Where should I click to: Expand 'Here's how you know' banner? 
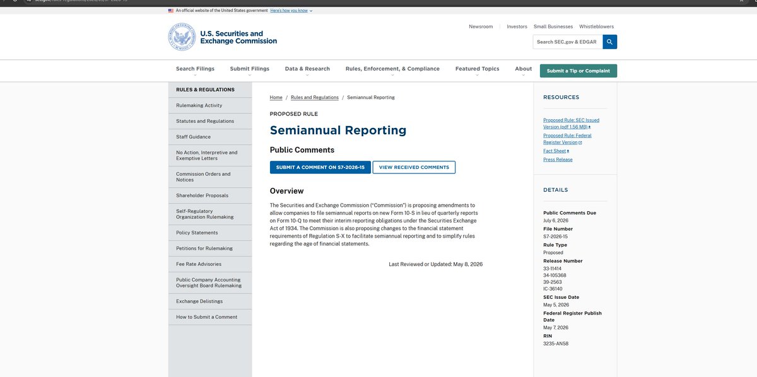click(291, 11)
